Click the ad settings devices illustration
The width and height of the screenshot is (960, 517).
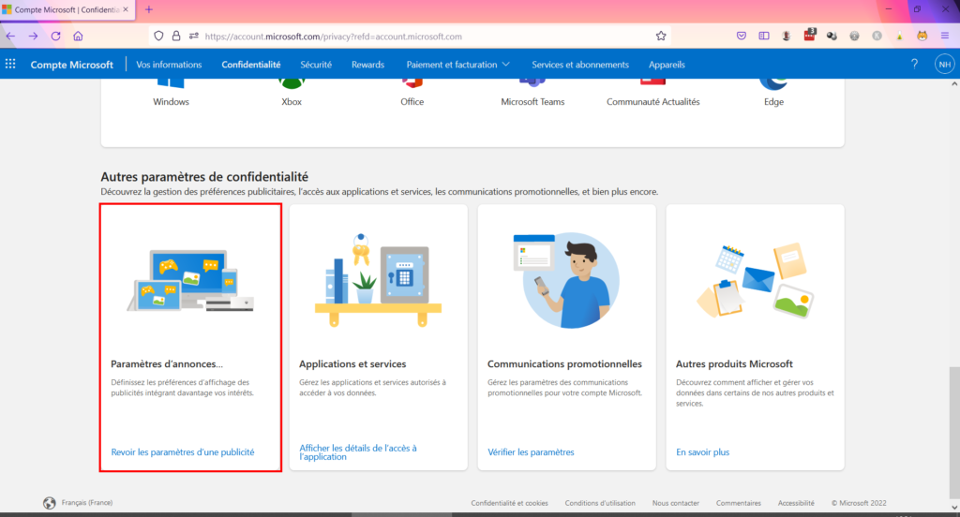[x=190, y=280]
